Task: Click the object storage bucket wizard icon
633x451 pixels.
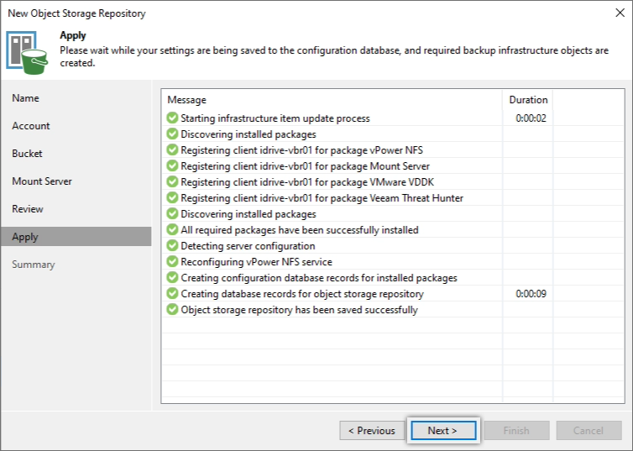Action: coord(27,53)
